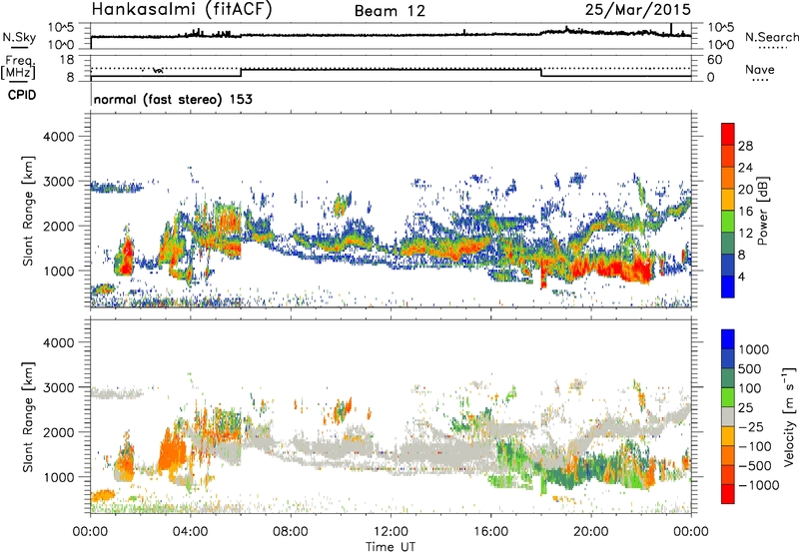Click the '16' tick on Power colorbar
This screenshot has height=553, width=799.
tap(745, 212)
